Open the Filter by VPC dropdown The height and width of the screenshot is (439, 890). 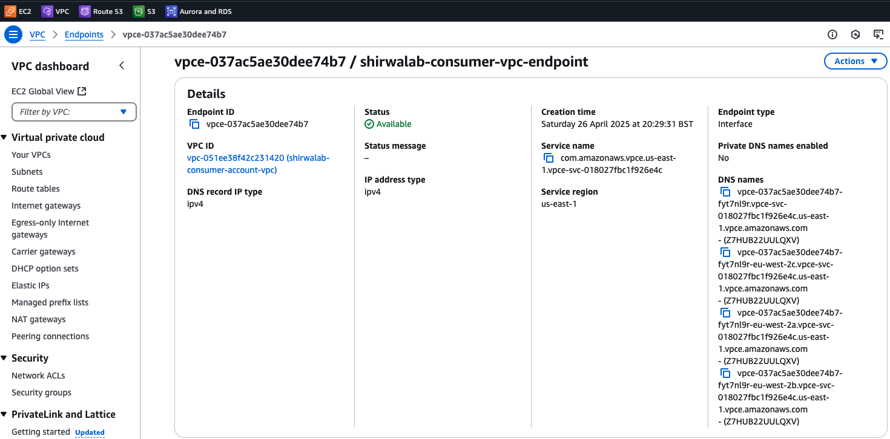74,112
